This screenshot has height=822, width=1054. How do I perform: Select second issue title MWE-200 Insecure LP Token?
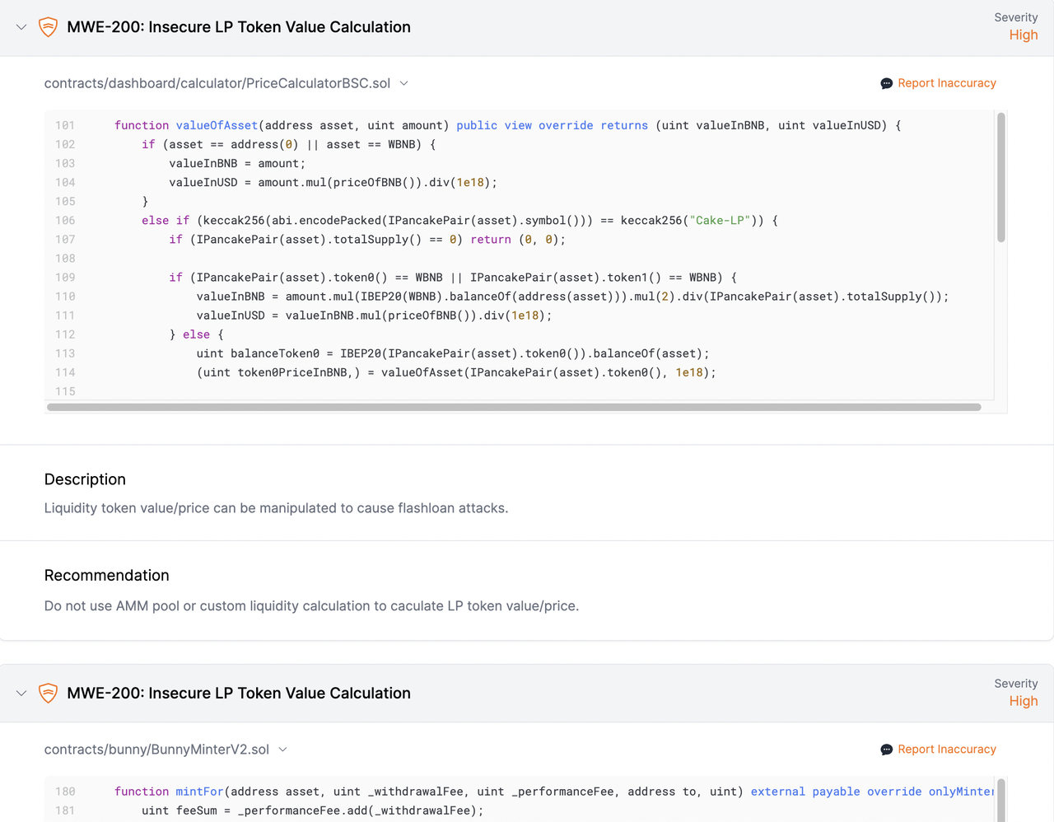(239, 694)
